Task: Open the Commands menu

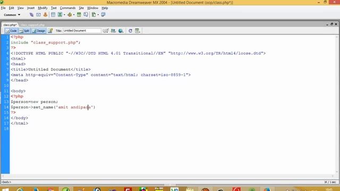Action: pos(67,8)
